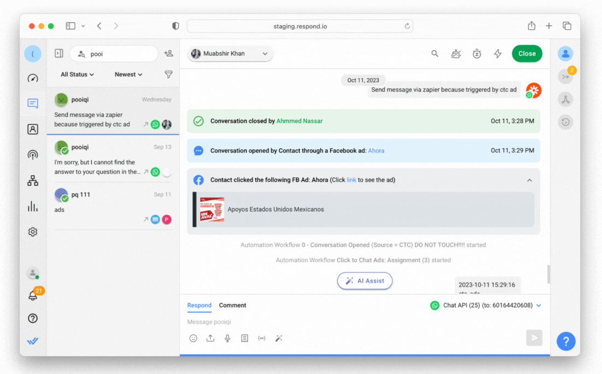Insert a variable with the braces icon
The width and height of the screenshot is (602, 374).
[x=261, y=338]
